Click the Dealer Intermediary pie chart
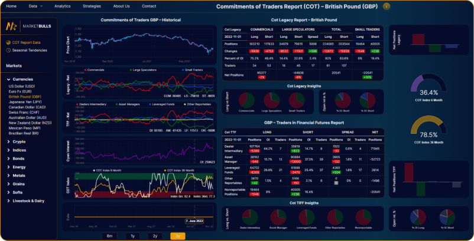This screenshot has height=241, width=474. click(x=250, y=217)
